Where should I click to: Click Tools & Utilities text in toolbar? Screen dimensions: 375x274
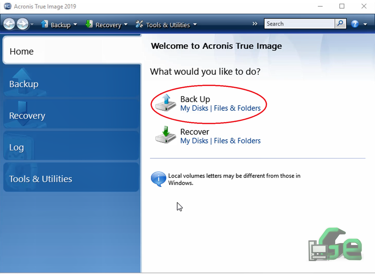coord(168,25)
